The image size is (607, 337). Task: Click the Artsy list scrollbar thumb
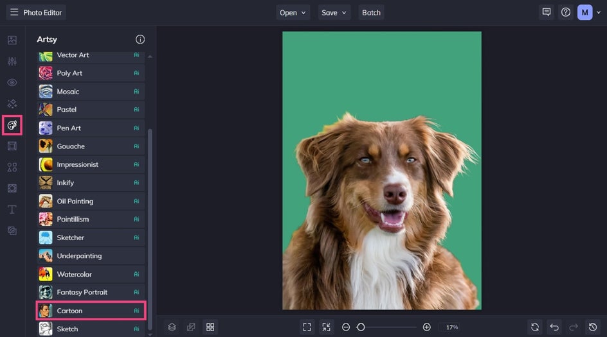pyautogui.click(x=150, y=229)
